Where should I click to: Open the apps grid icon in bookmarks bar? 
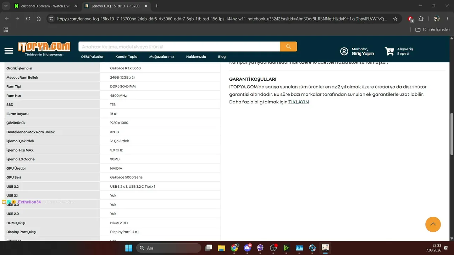click(x=6, y=30)
